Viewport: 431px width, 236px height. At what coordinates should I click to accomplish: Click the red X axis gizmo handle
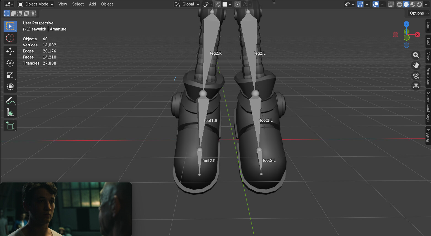click(x=417, y=35)
